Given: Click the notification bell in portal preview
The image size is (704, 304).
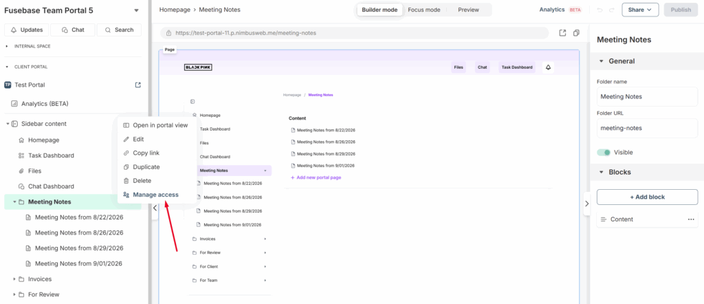Looking at the screenshot, I should [x=548, y=67].
